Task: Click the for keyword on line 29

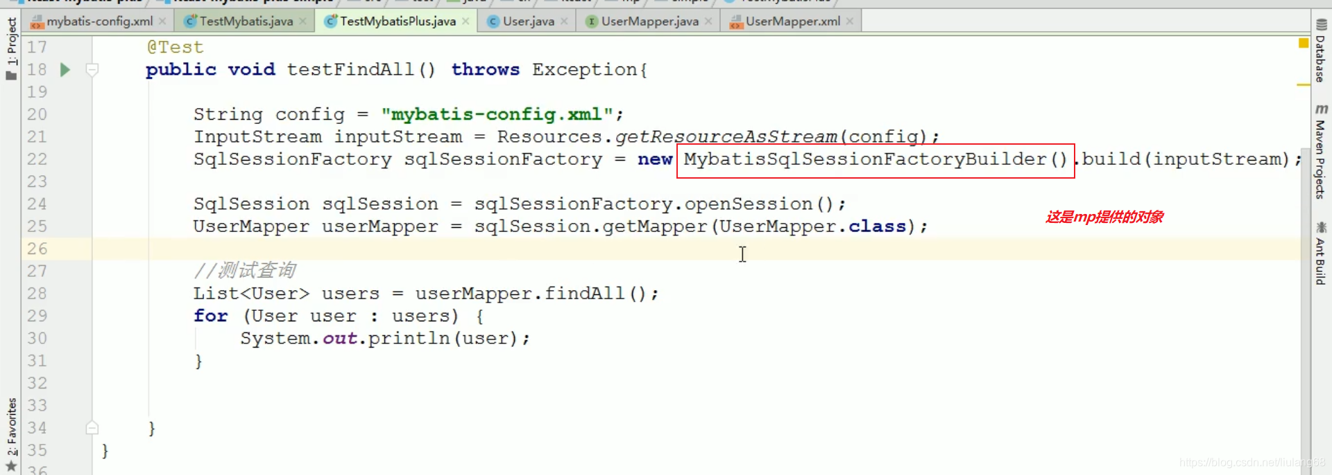Action: (211, 316)
